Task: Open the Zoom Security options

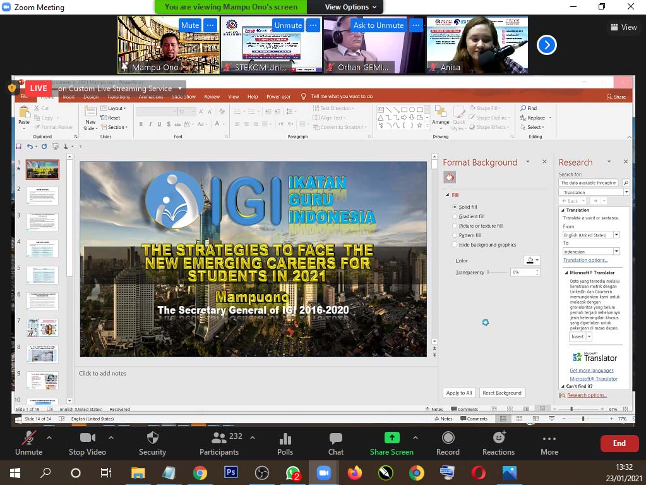Action: coord(152,443)
